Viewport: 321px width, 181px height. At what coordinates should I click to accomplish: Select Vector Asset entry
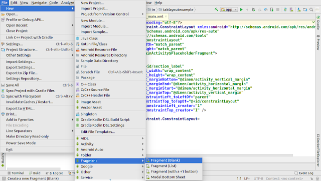(110, 107)
